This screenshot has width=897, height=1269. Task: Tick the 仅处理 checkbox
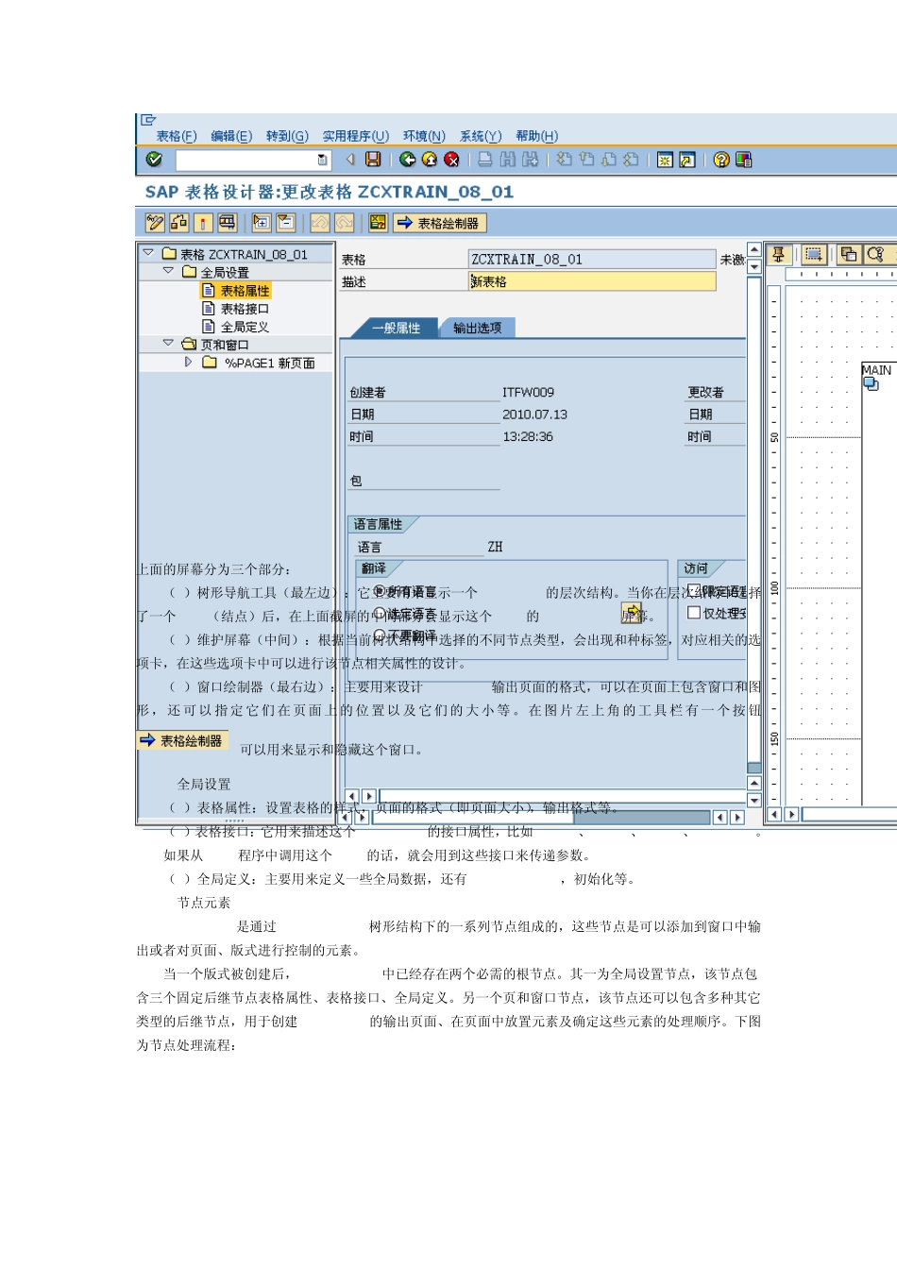click(694, 613)
